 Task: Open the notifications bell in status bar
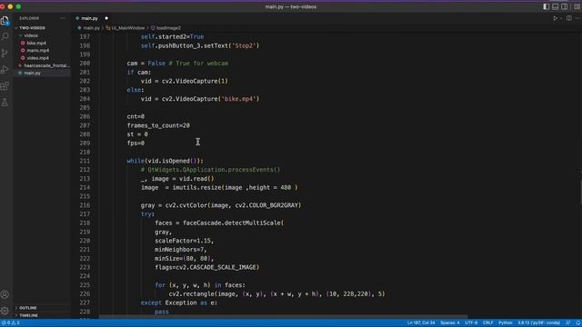click(577, 323)
